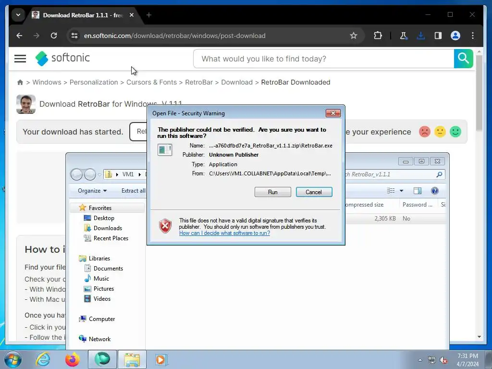
Task: Close the 'Download RetroBar 1.1.1' tab
Action: pyautogui.click(x=132, y=15)
